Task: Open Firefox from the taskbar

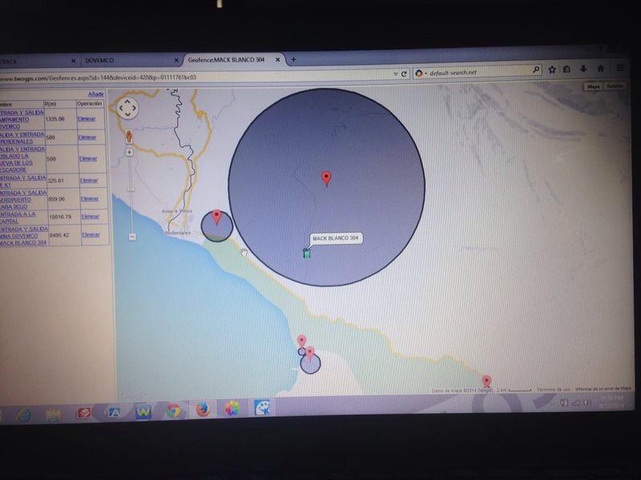Action: (x=203, y=409)
